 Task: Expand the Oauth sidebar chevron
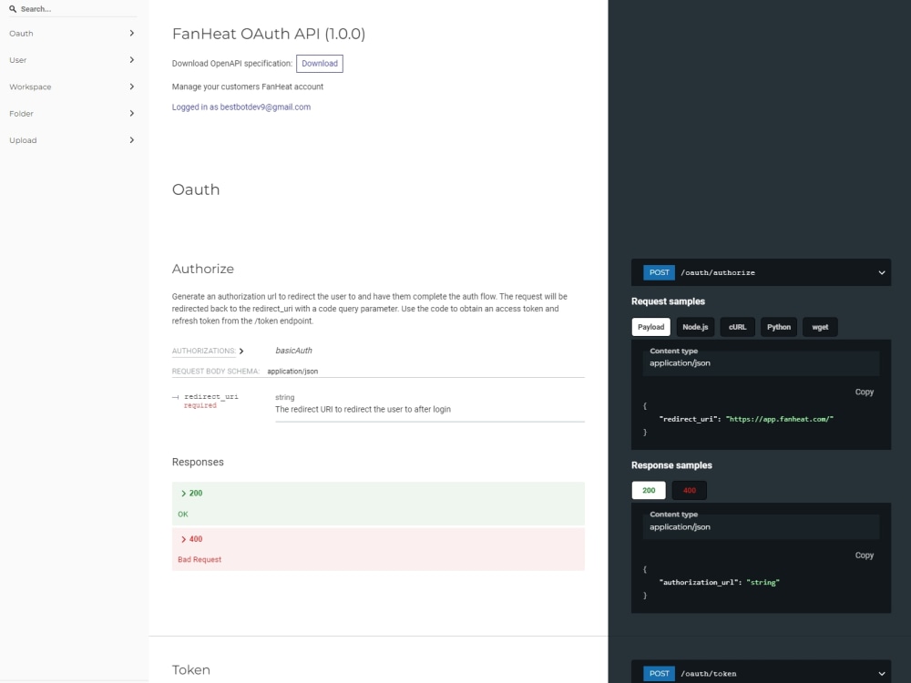pyautogui.click(x=132, y=33)
